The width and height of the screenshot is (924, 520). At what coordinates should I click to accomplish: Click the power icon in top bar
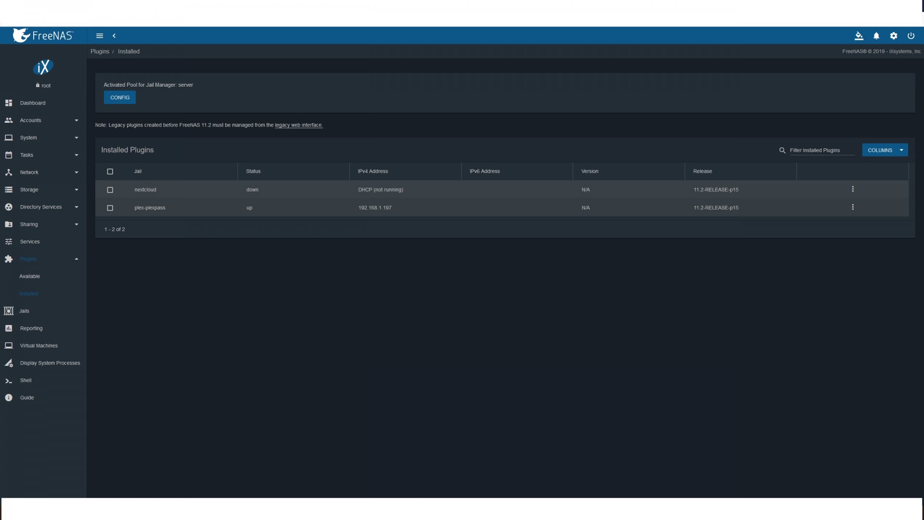point(911,36)
